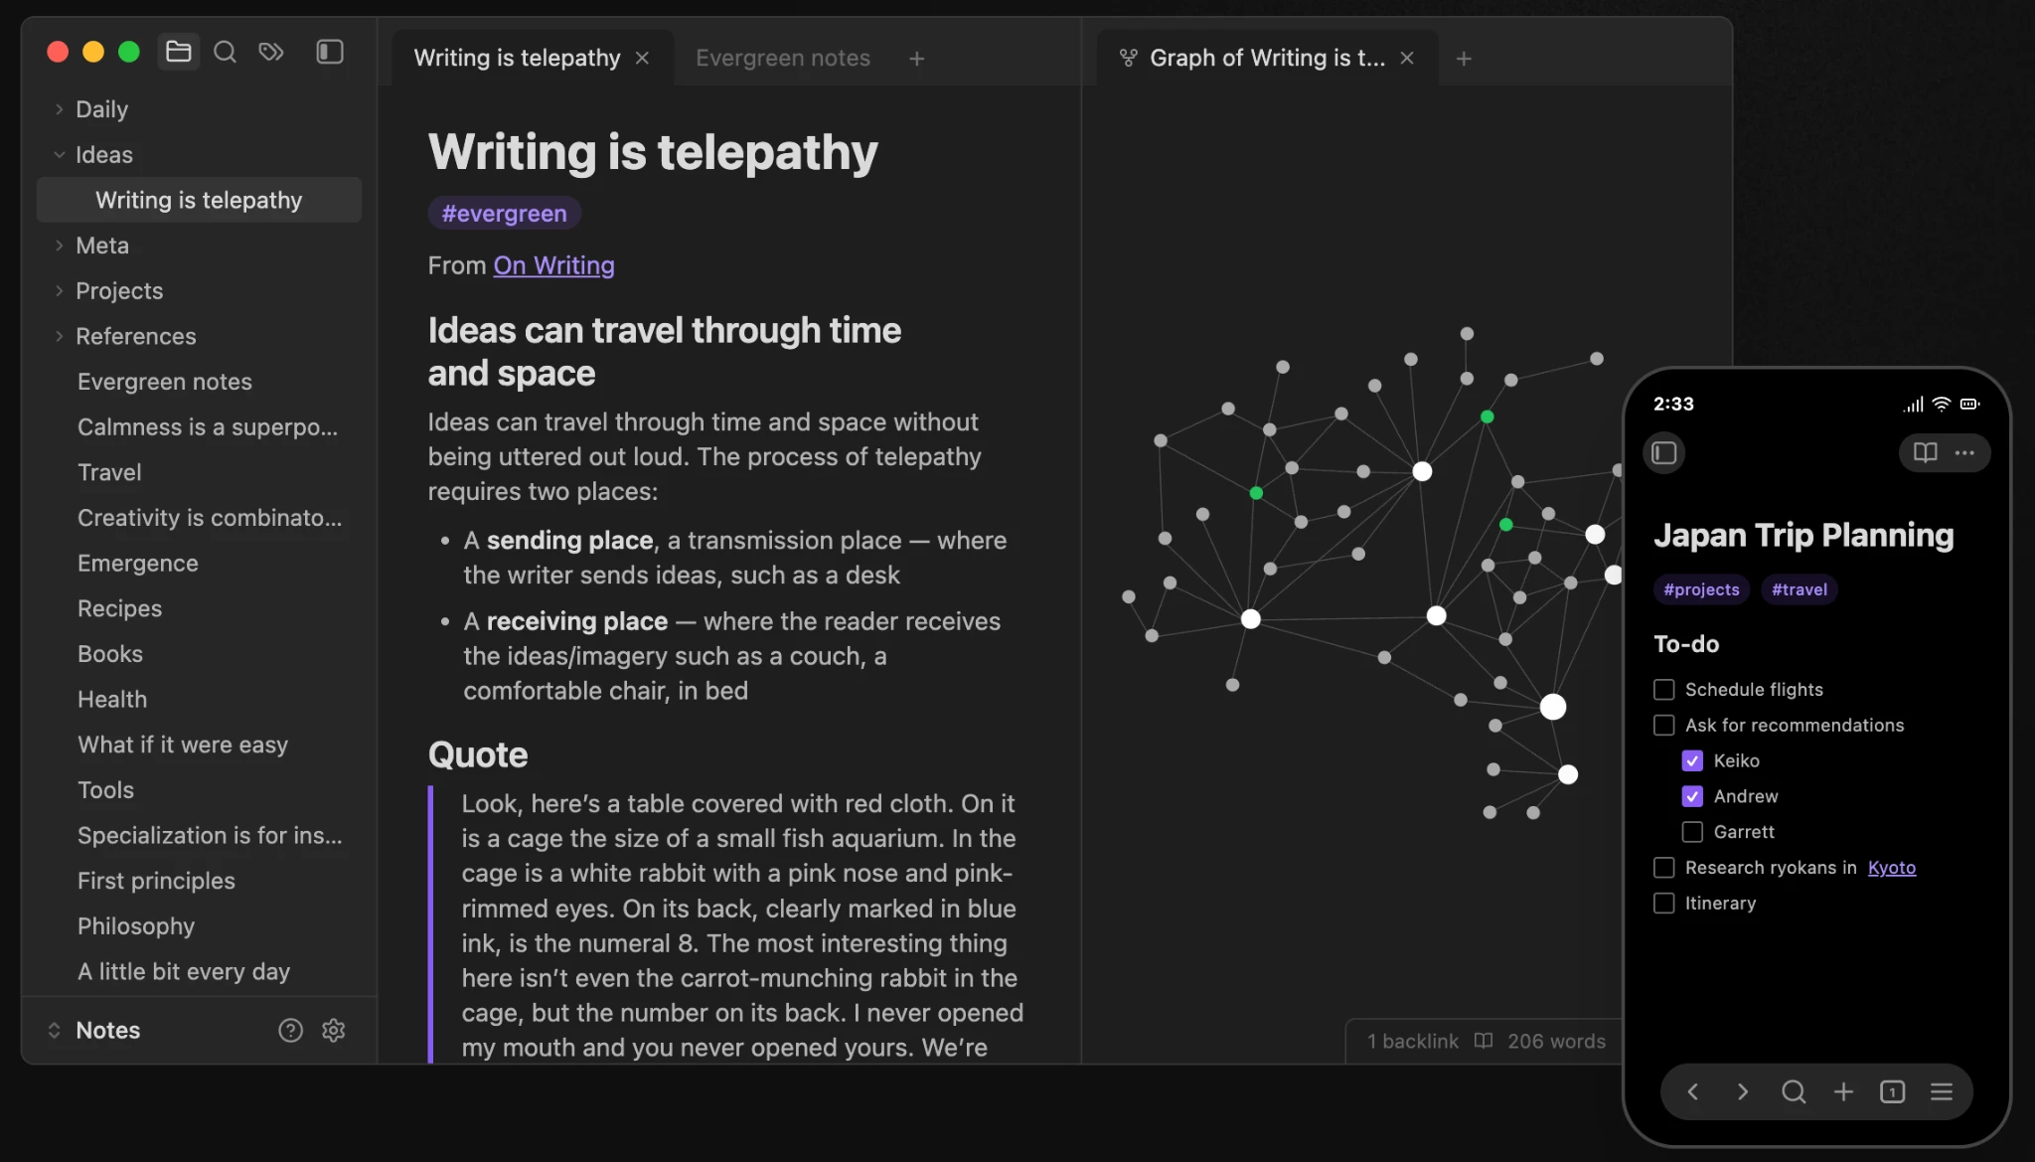This screenshot has height=1162, width=2035.
Task: Tap the tabs counter icon on phone
Action: tap(1892, 1092)
